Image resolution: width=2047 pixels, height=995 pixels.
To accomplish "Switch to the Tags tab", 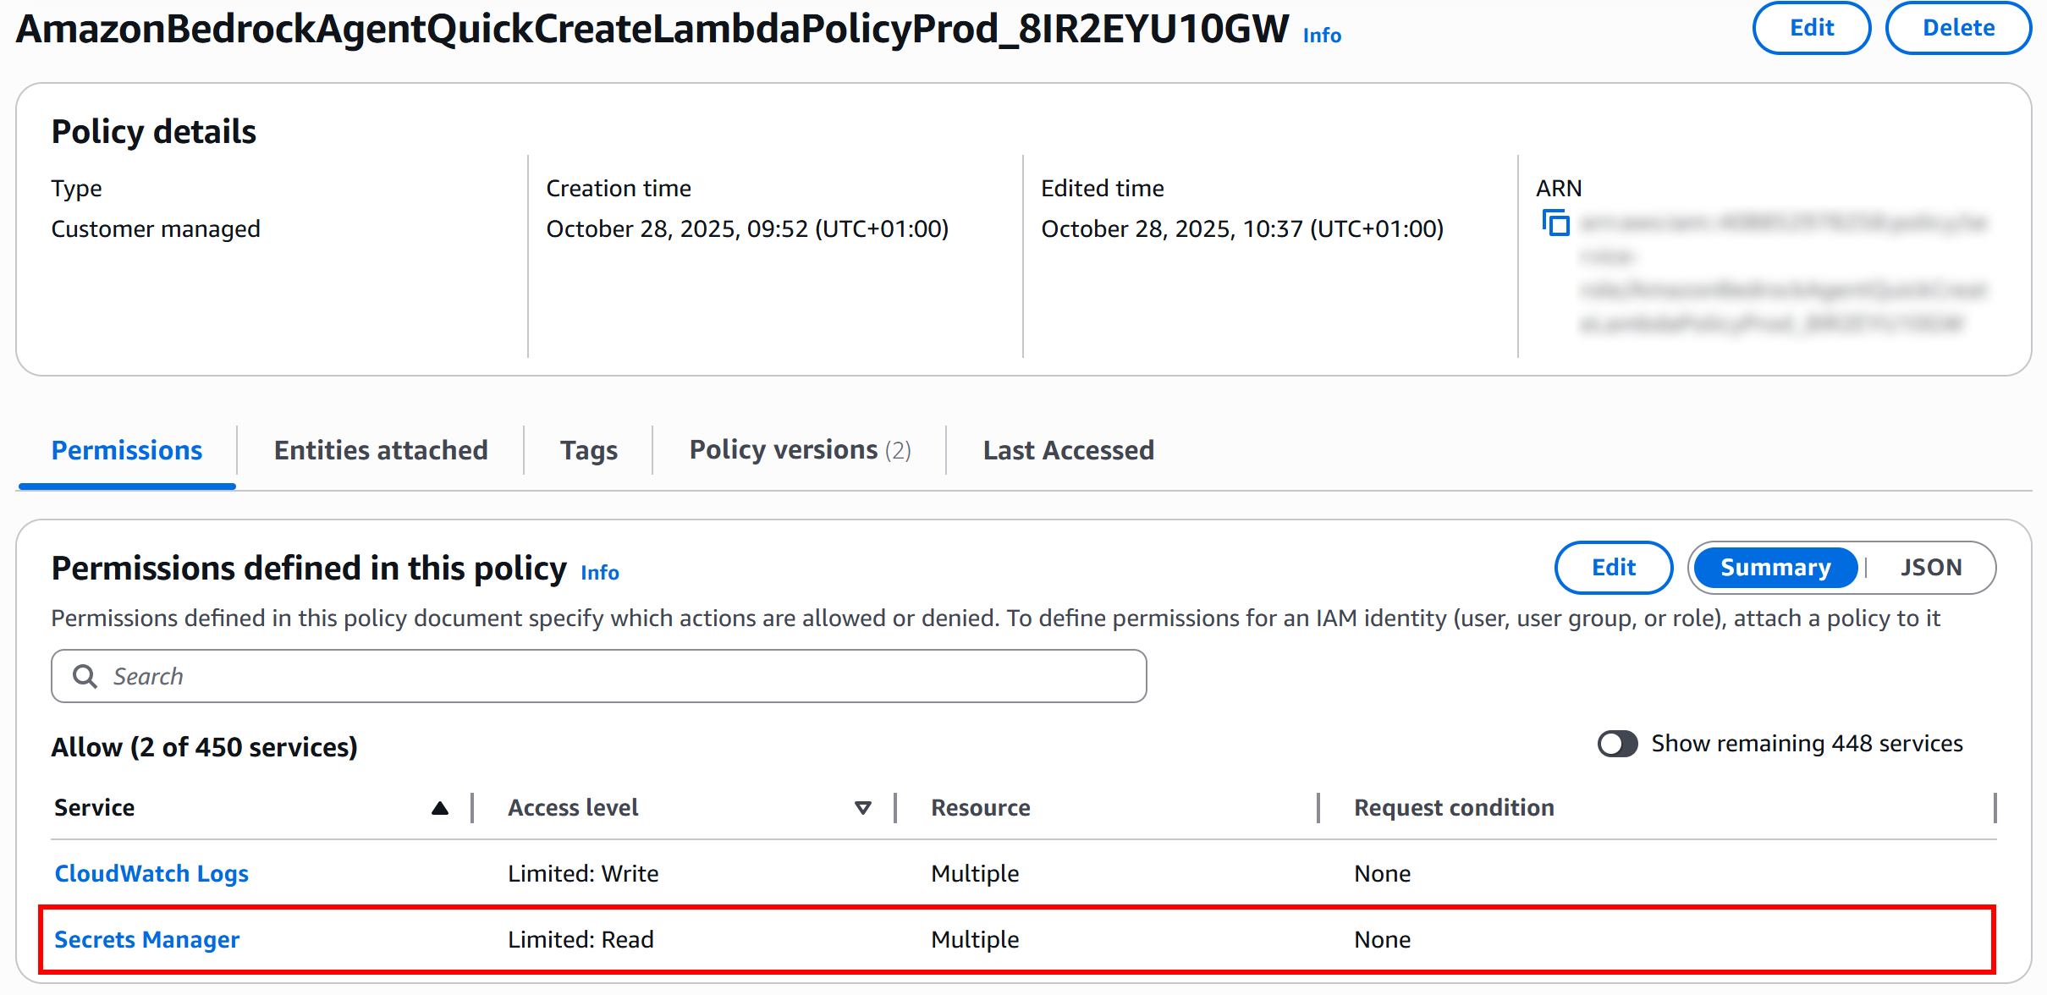I will point(588,450).
